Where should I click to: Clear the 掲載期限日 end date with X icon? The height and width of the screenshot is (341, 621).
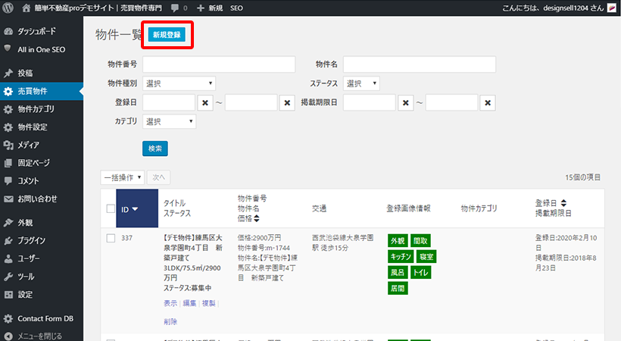pos(488,103)
